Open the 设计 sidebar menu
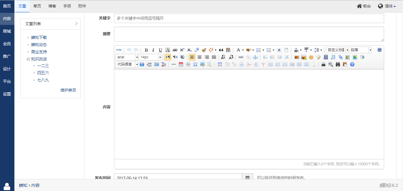The height and width of the screenshot is (191, 403). (x=7, y=69)
